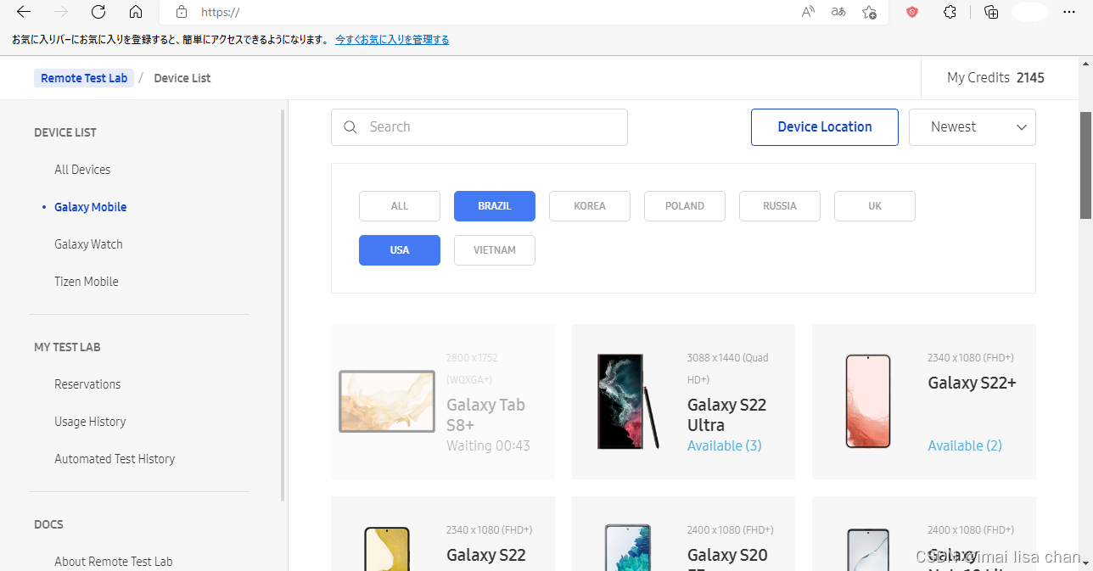Open Usage History page
Viewport: 1093px width, 571px height.
coord(90,422)
